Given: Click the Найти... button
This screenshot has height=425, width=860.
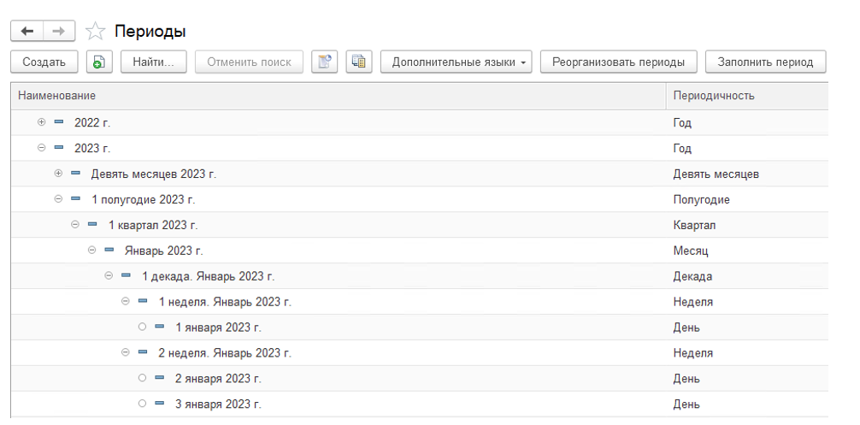Looking at the screenshot, I should tap(154, 62).
